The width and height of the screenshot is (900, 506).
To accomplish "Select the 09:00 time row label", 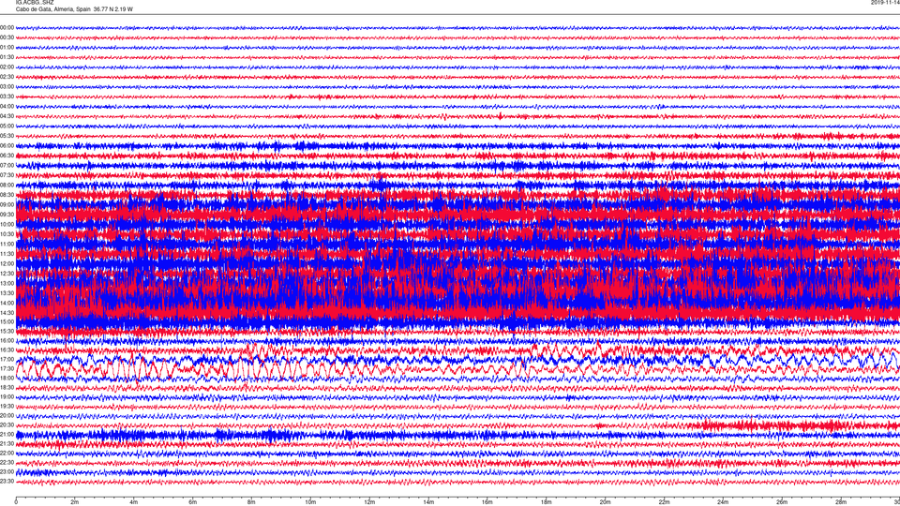I will click(7, 205).
